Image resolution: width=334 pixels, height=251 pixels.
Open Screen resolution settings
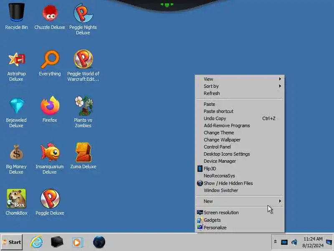tap(240, 213)
